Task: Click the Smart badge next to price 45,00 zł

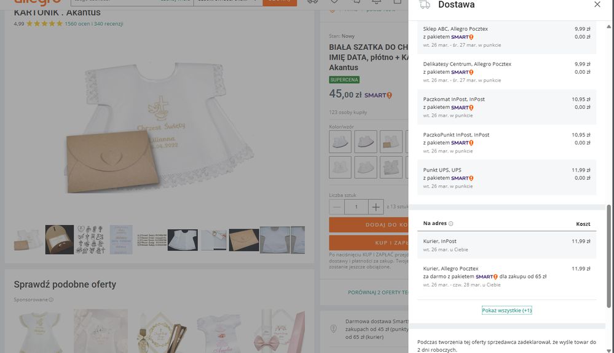Action: coord(378,95)
